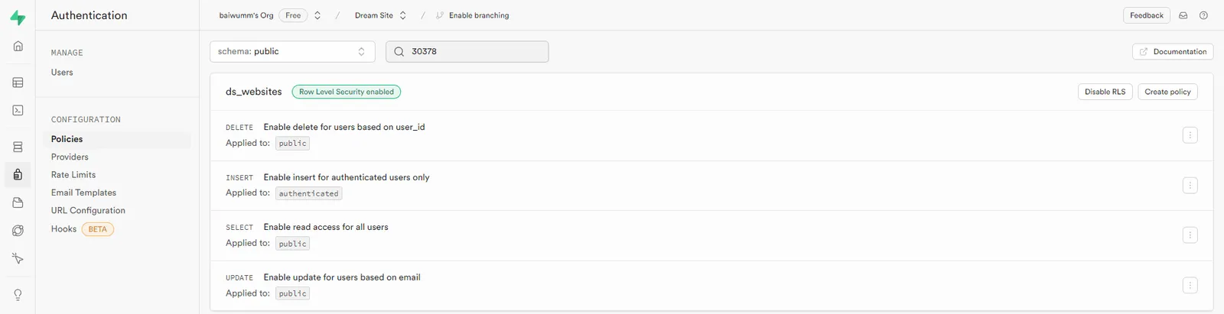Select Email Templates menu item

[83, 193]
